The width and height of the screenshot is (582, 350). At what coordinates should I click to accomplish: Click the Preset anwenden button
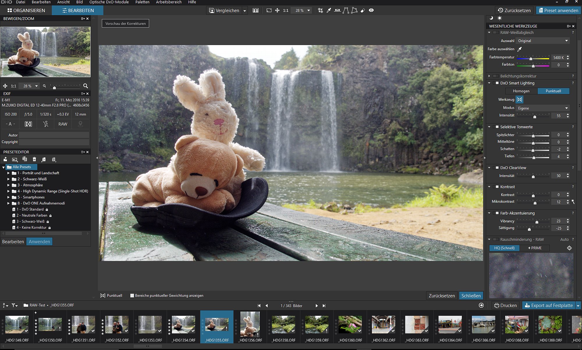point(558,10)
